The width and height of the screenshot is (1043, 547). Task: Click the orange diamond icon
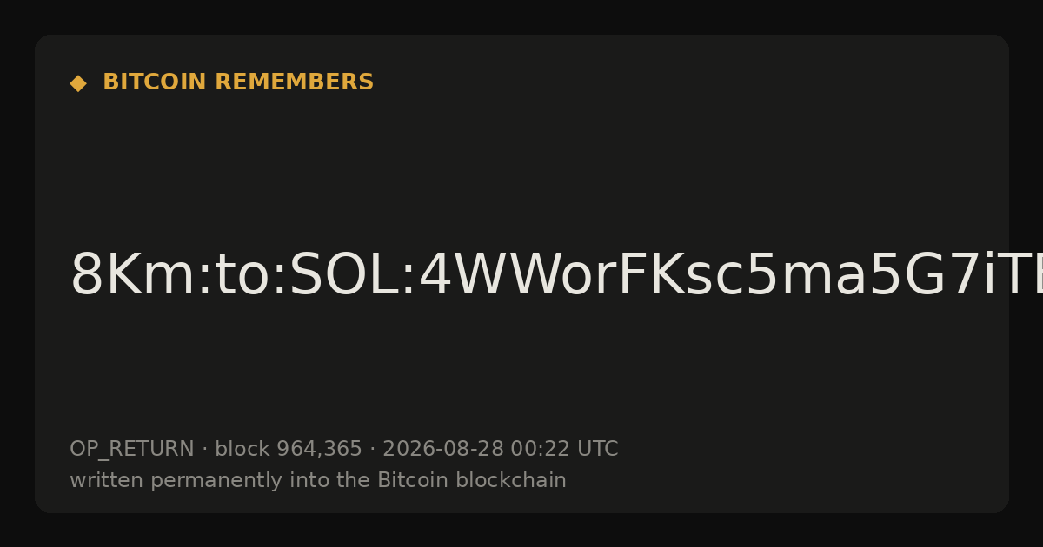pos(78,83)
